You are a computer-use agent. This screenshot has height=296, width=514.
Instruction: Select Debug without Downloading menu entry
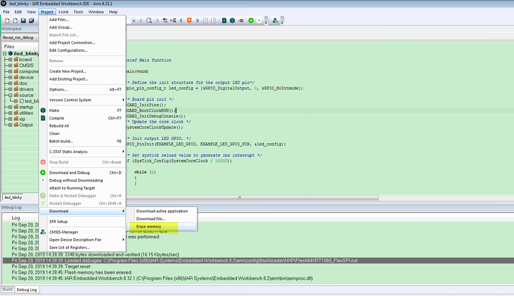click(82, 180)
